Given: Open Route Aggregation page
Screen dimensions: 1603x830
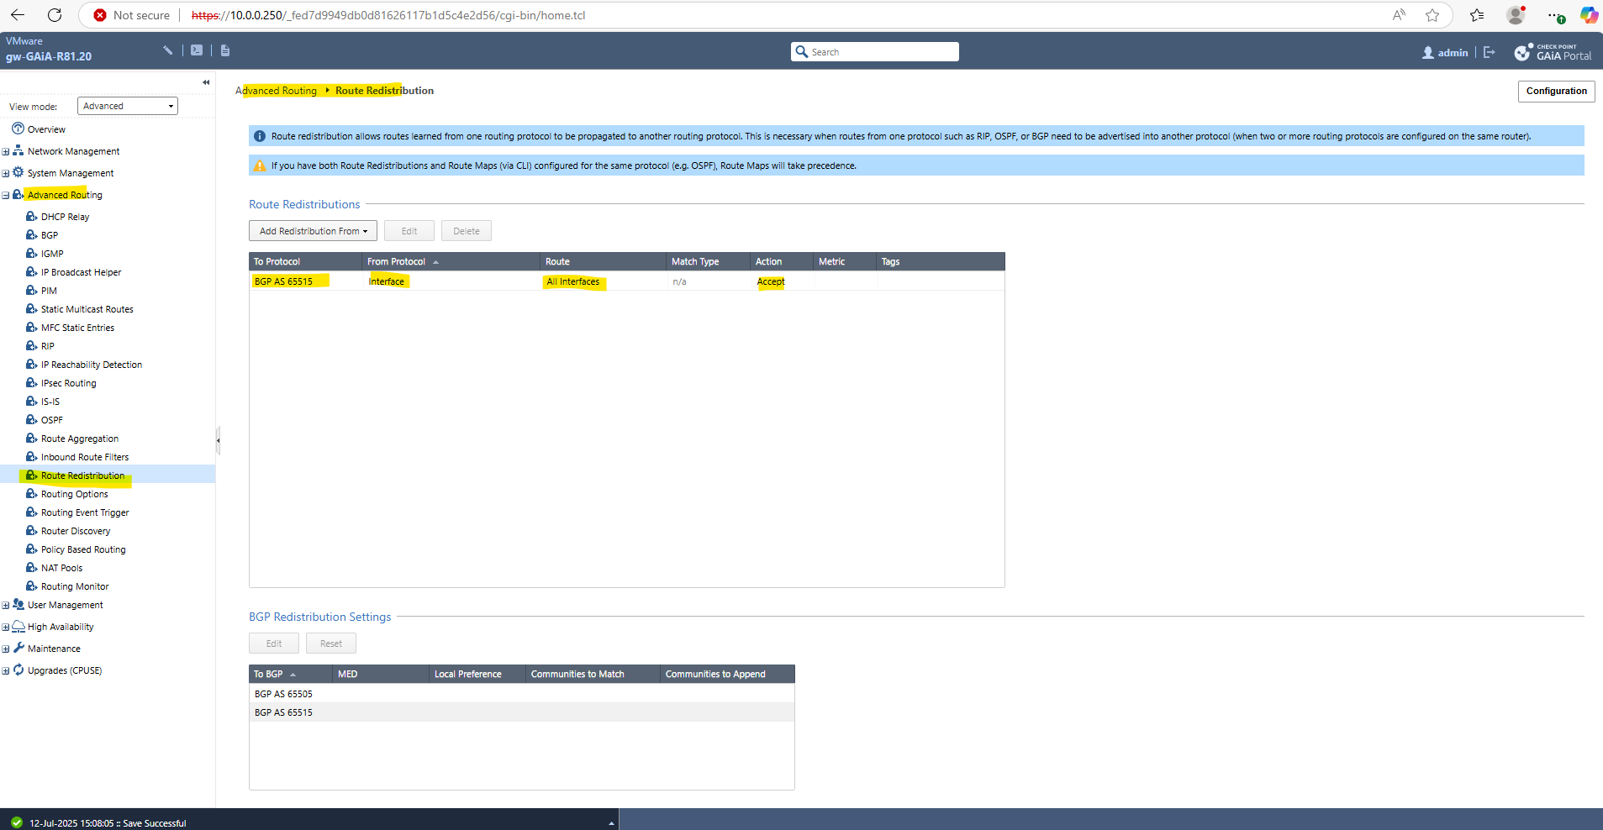Looking at the screenshot, I should [80, 439].
